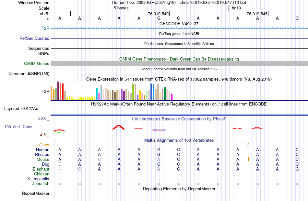Click the Human row G base

(x=159, y=150)
